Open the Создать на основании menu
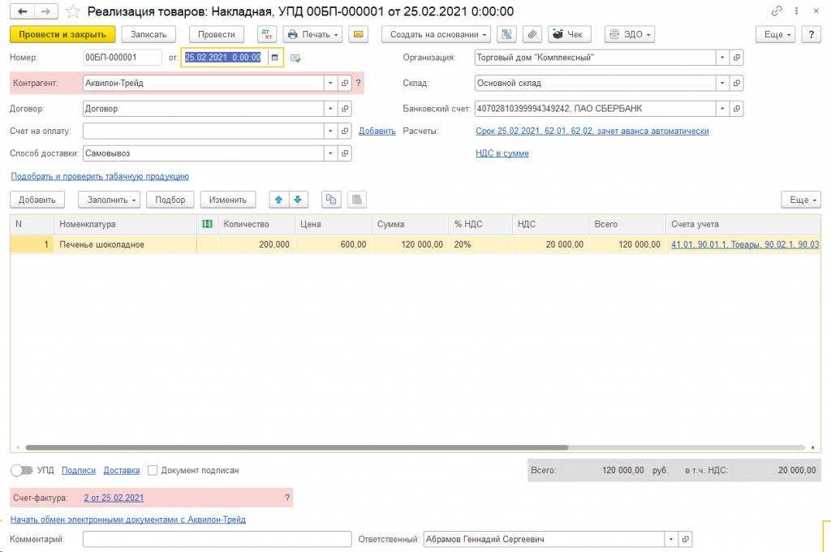Viewport: 831px width, 552px height. tap(437, 34)
